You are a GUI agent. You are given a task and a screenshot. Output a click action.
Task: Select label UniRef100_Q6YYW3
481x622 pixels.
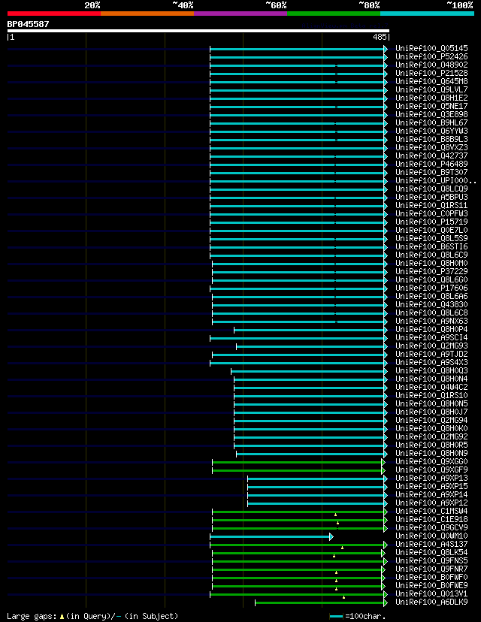[x=431, y=131]
